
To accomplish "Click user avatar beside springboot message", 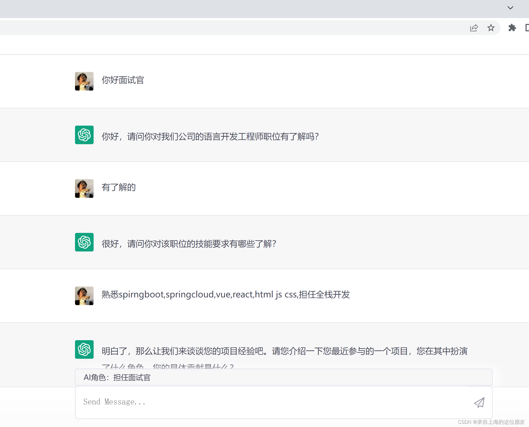I will pos(84,296).
